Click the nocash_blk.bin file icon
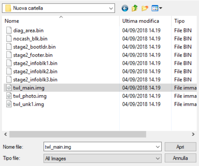Viewport: 199px width, 166px height. click(x=9, y=39)
